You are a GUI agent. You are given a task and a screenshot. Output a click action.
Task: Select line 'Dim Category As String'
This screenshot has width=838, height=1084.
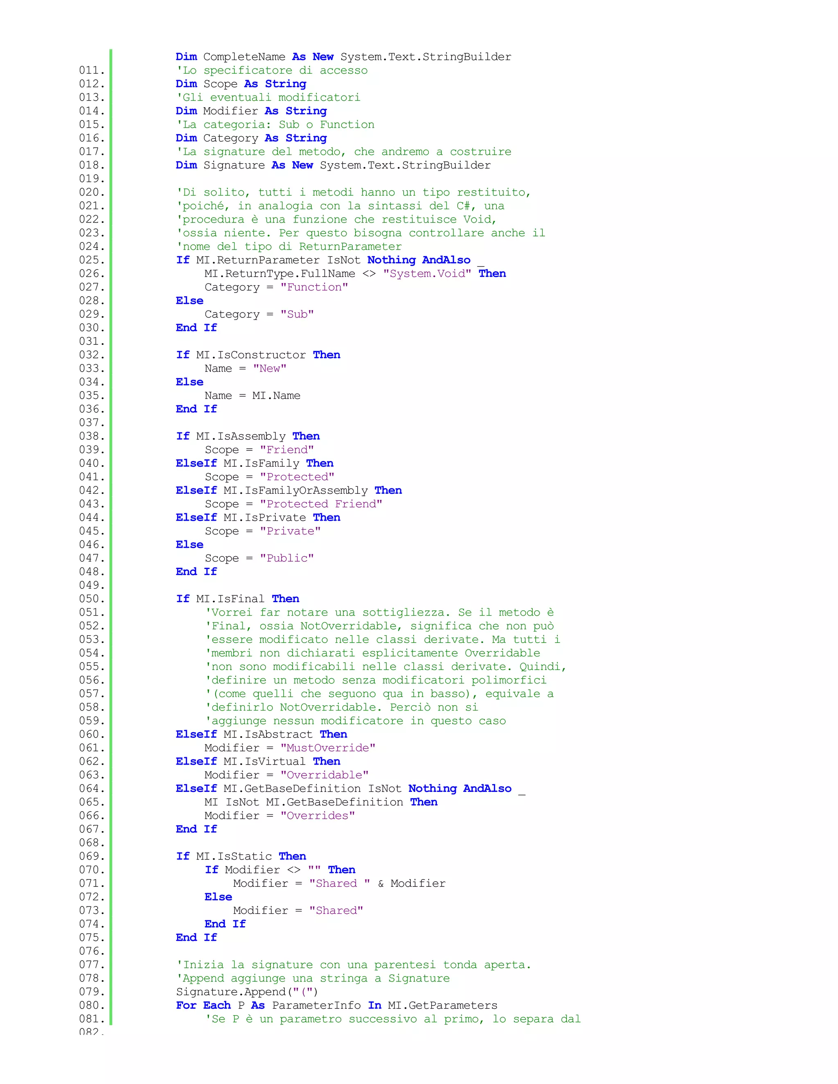click(x=251, y=138)
